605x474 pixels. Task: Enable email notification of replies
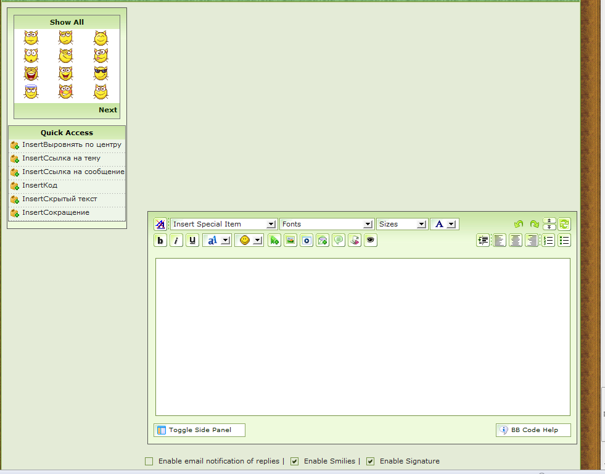click(x=149, y=461)
